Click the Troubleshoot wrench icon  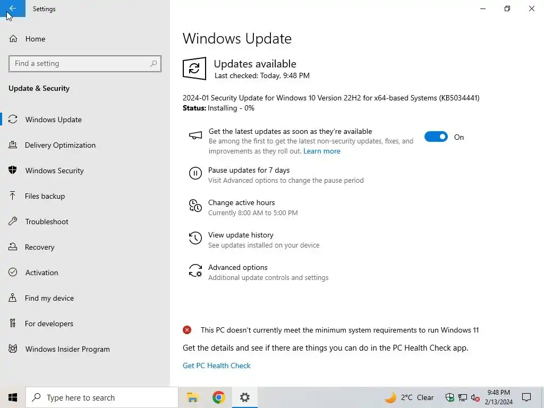coord(13,222)
